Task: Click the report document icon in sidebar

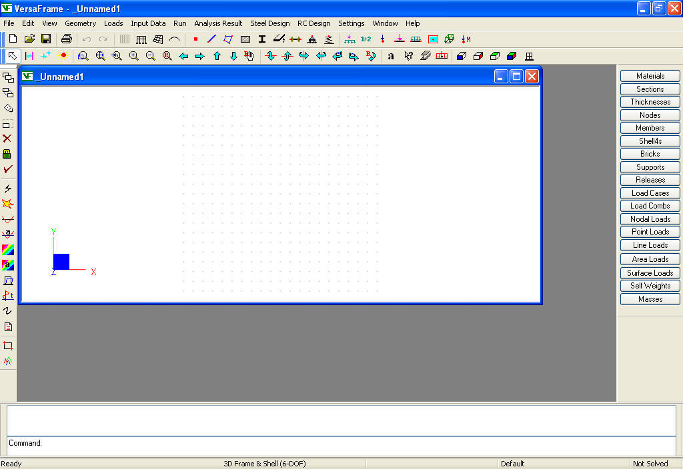Action: coord(7,326)
